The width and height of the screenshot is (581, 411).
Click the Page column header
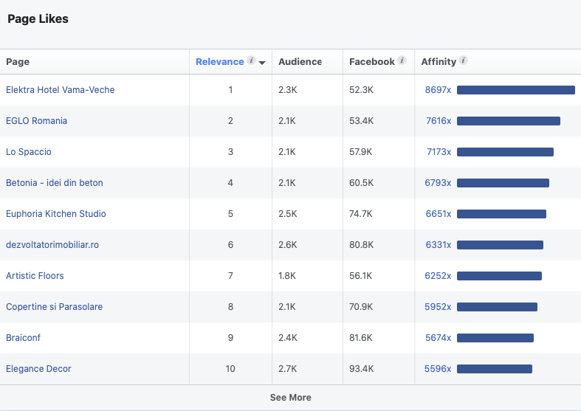(18, 62)
